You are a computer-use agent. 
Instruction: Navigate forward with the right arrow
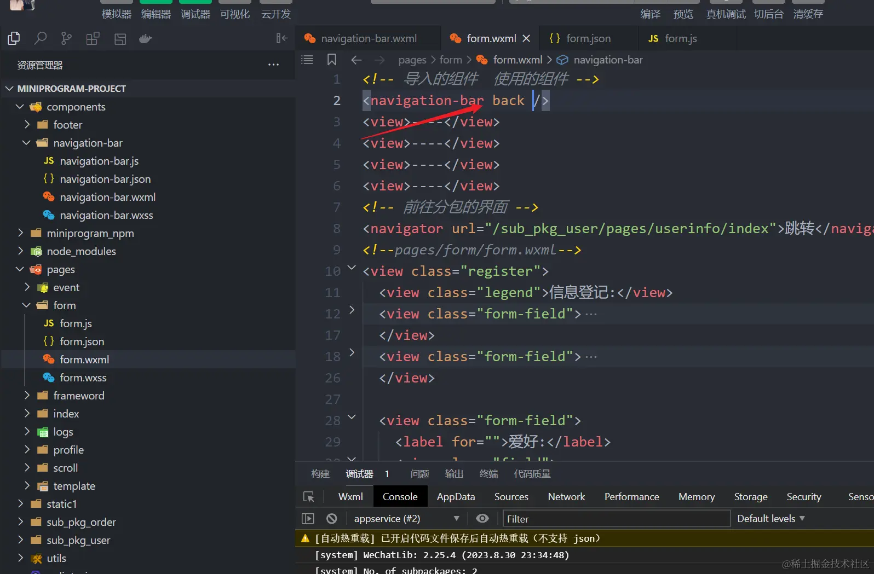[380, 60]
